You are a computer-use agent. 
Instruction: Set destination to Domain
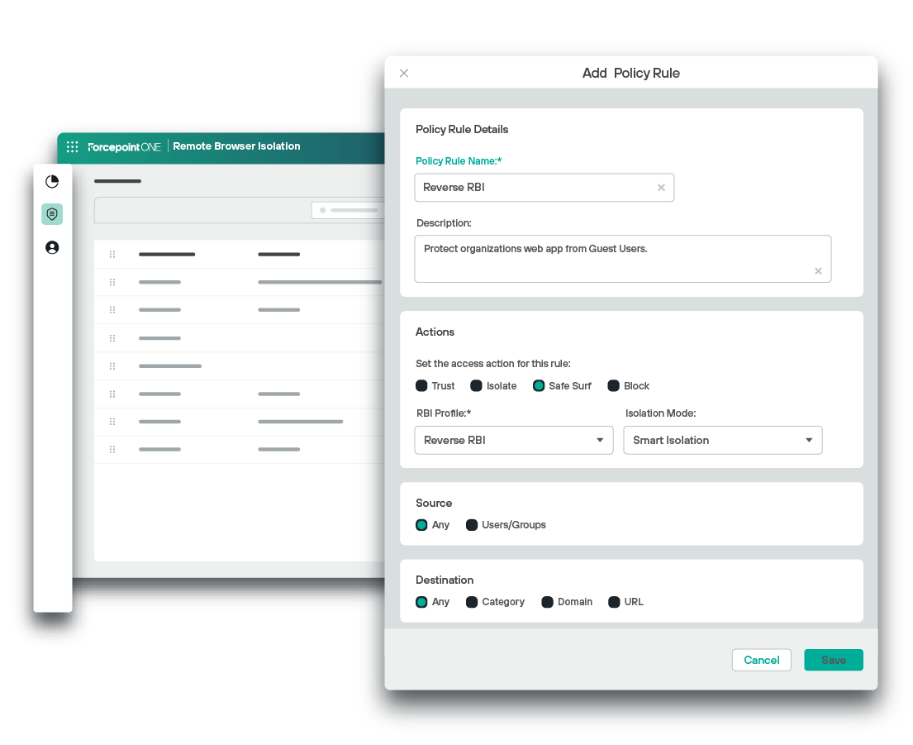547,602
